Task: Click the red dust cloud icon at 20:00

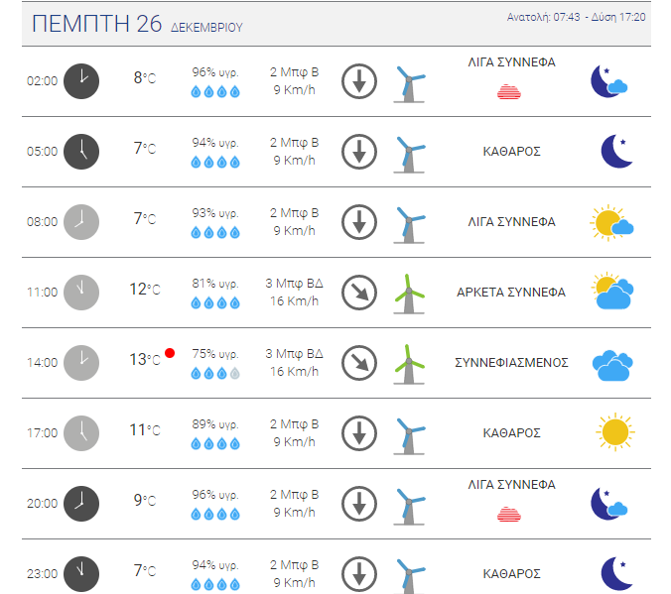Action: (509, 515)
